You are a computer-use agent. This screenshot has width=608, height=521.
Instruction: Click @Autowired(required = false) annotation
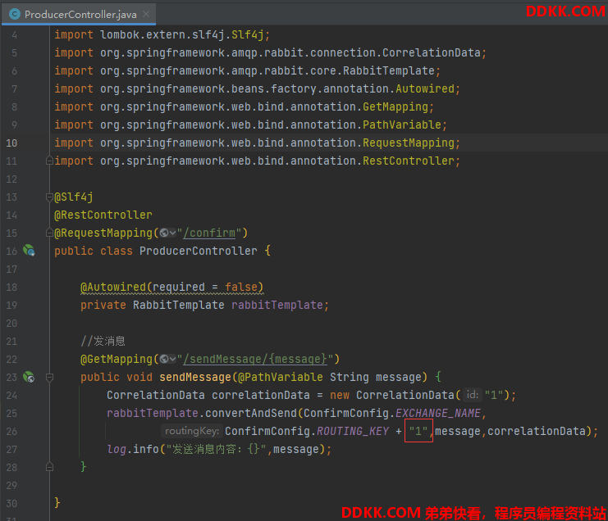171,288
